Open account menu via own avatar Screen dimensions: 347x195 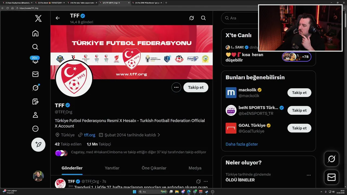coord(38,176)
